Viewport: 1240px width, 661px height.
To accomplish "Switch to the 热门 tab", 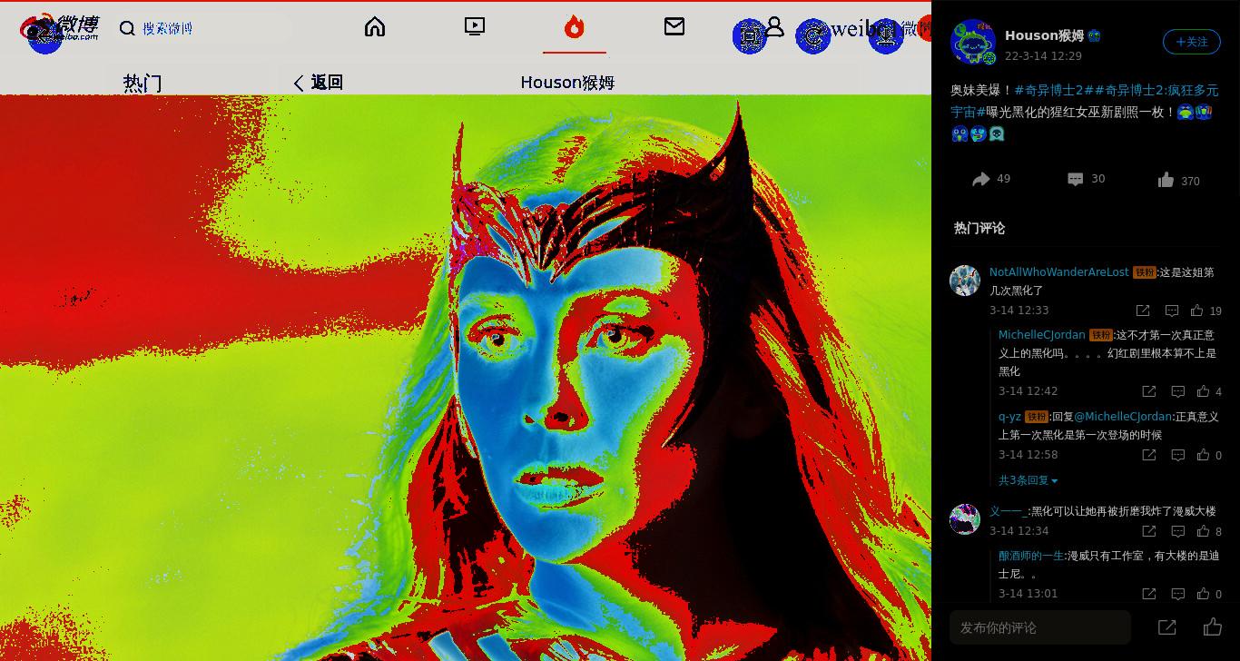I will point(143,84).
